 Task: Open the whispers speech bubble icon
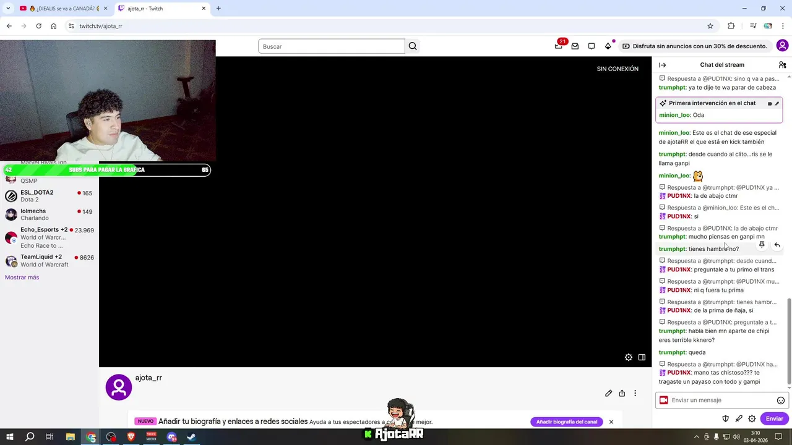[x=592, y=46]
